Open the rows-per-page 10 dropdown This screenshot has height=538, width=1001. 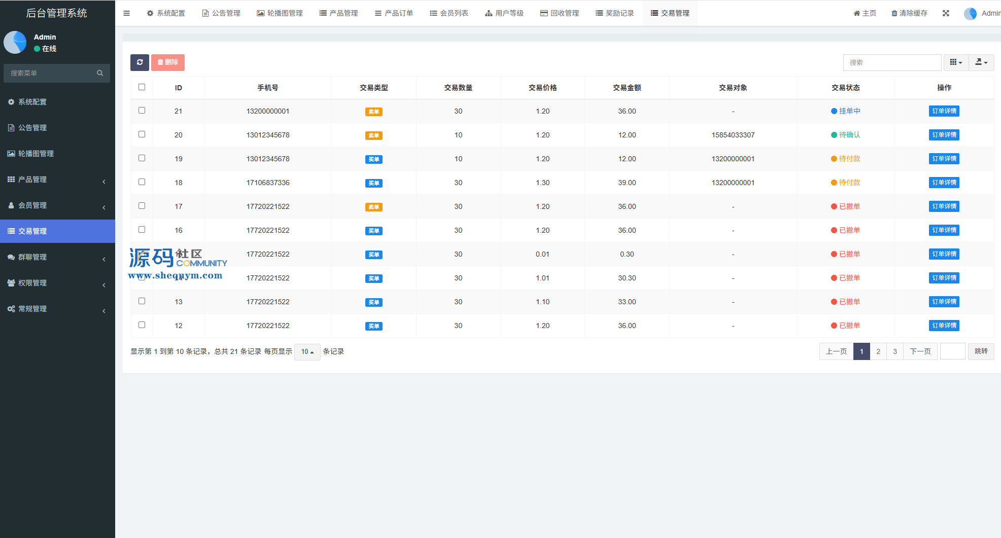click(307, 351)
